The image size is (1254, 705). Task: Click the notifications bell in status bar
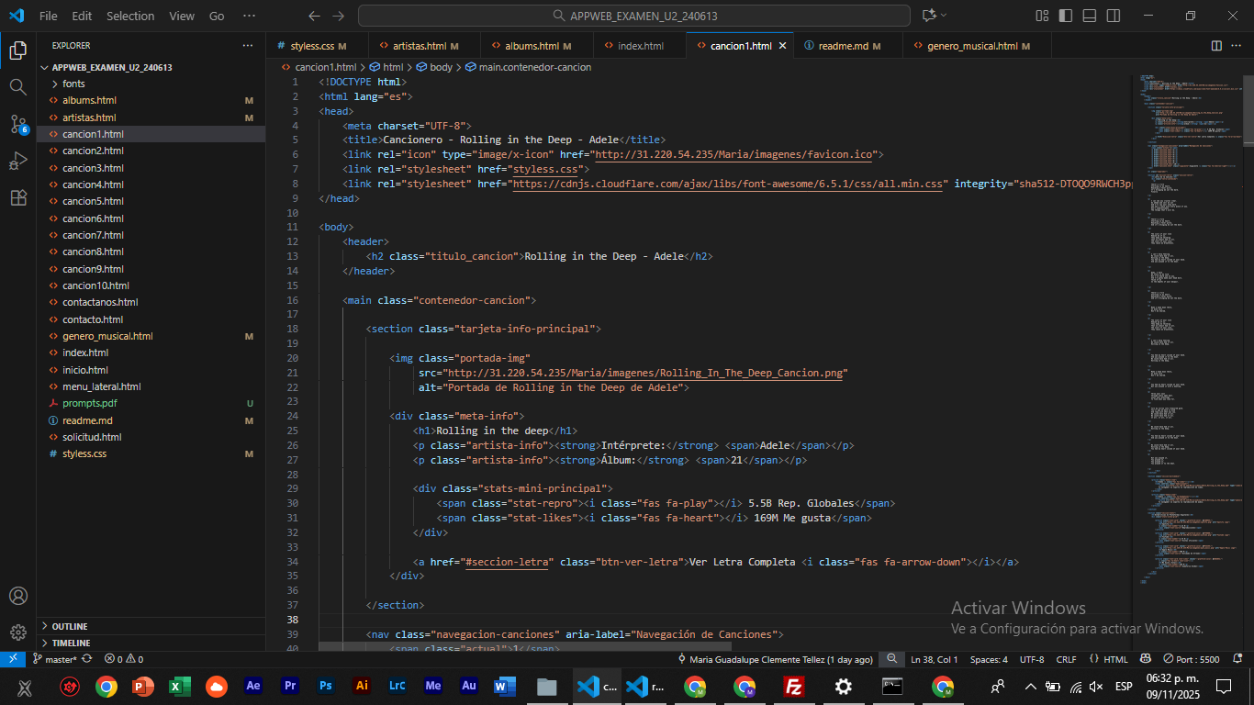coord(1239,659)
